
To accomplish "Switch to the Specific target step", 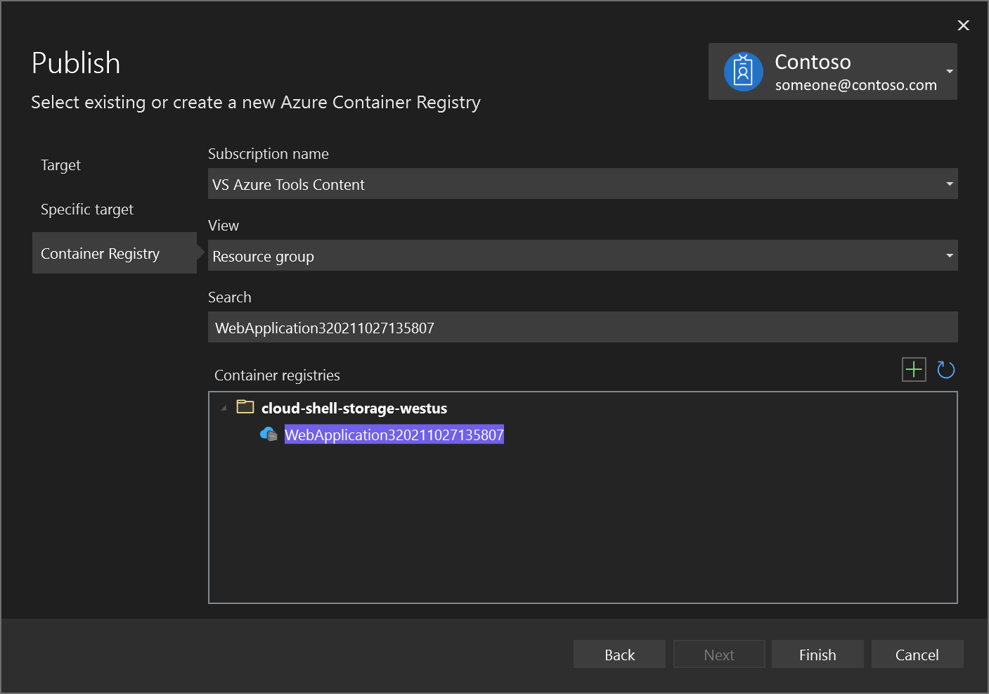I will click(87, 209).
